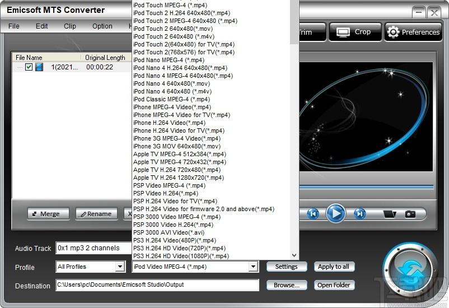Click the File Name column header
Viewport: 449px width, 308px height.
[x=46, y=58]
